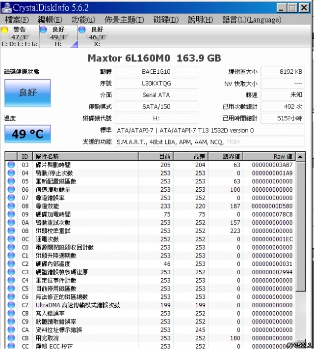This screenshot has width=314, height=349.
Task: Click status icon of row 03 碟片啓動時間
Action: tap(11, 165)
